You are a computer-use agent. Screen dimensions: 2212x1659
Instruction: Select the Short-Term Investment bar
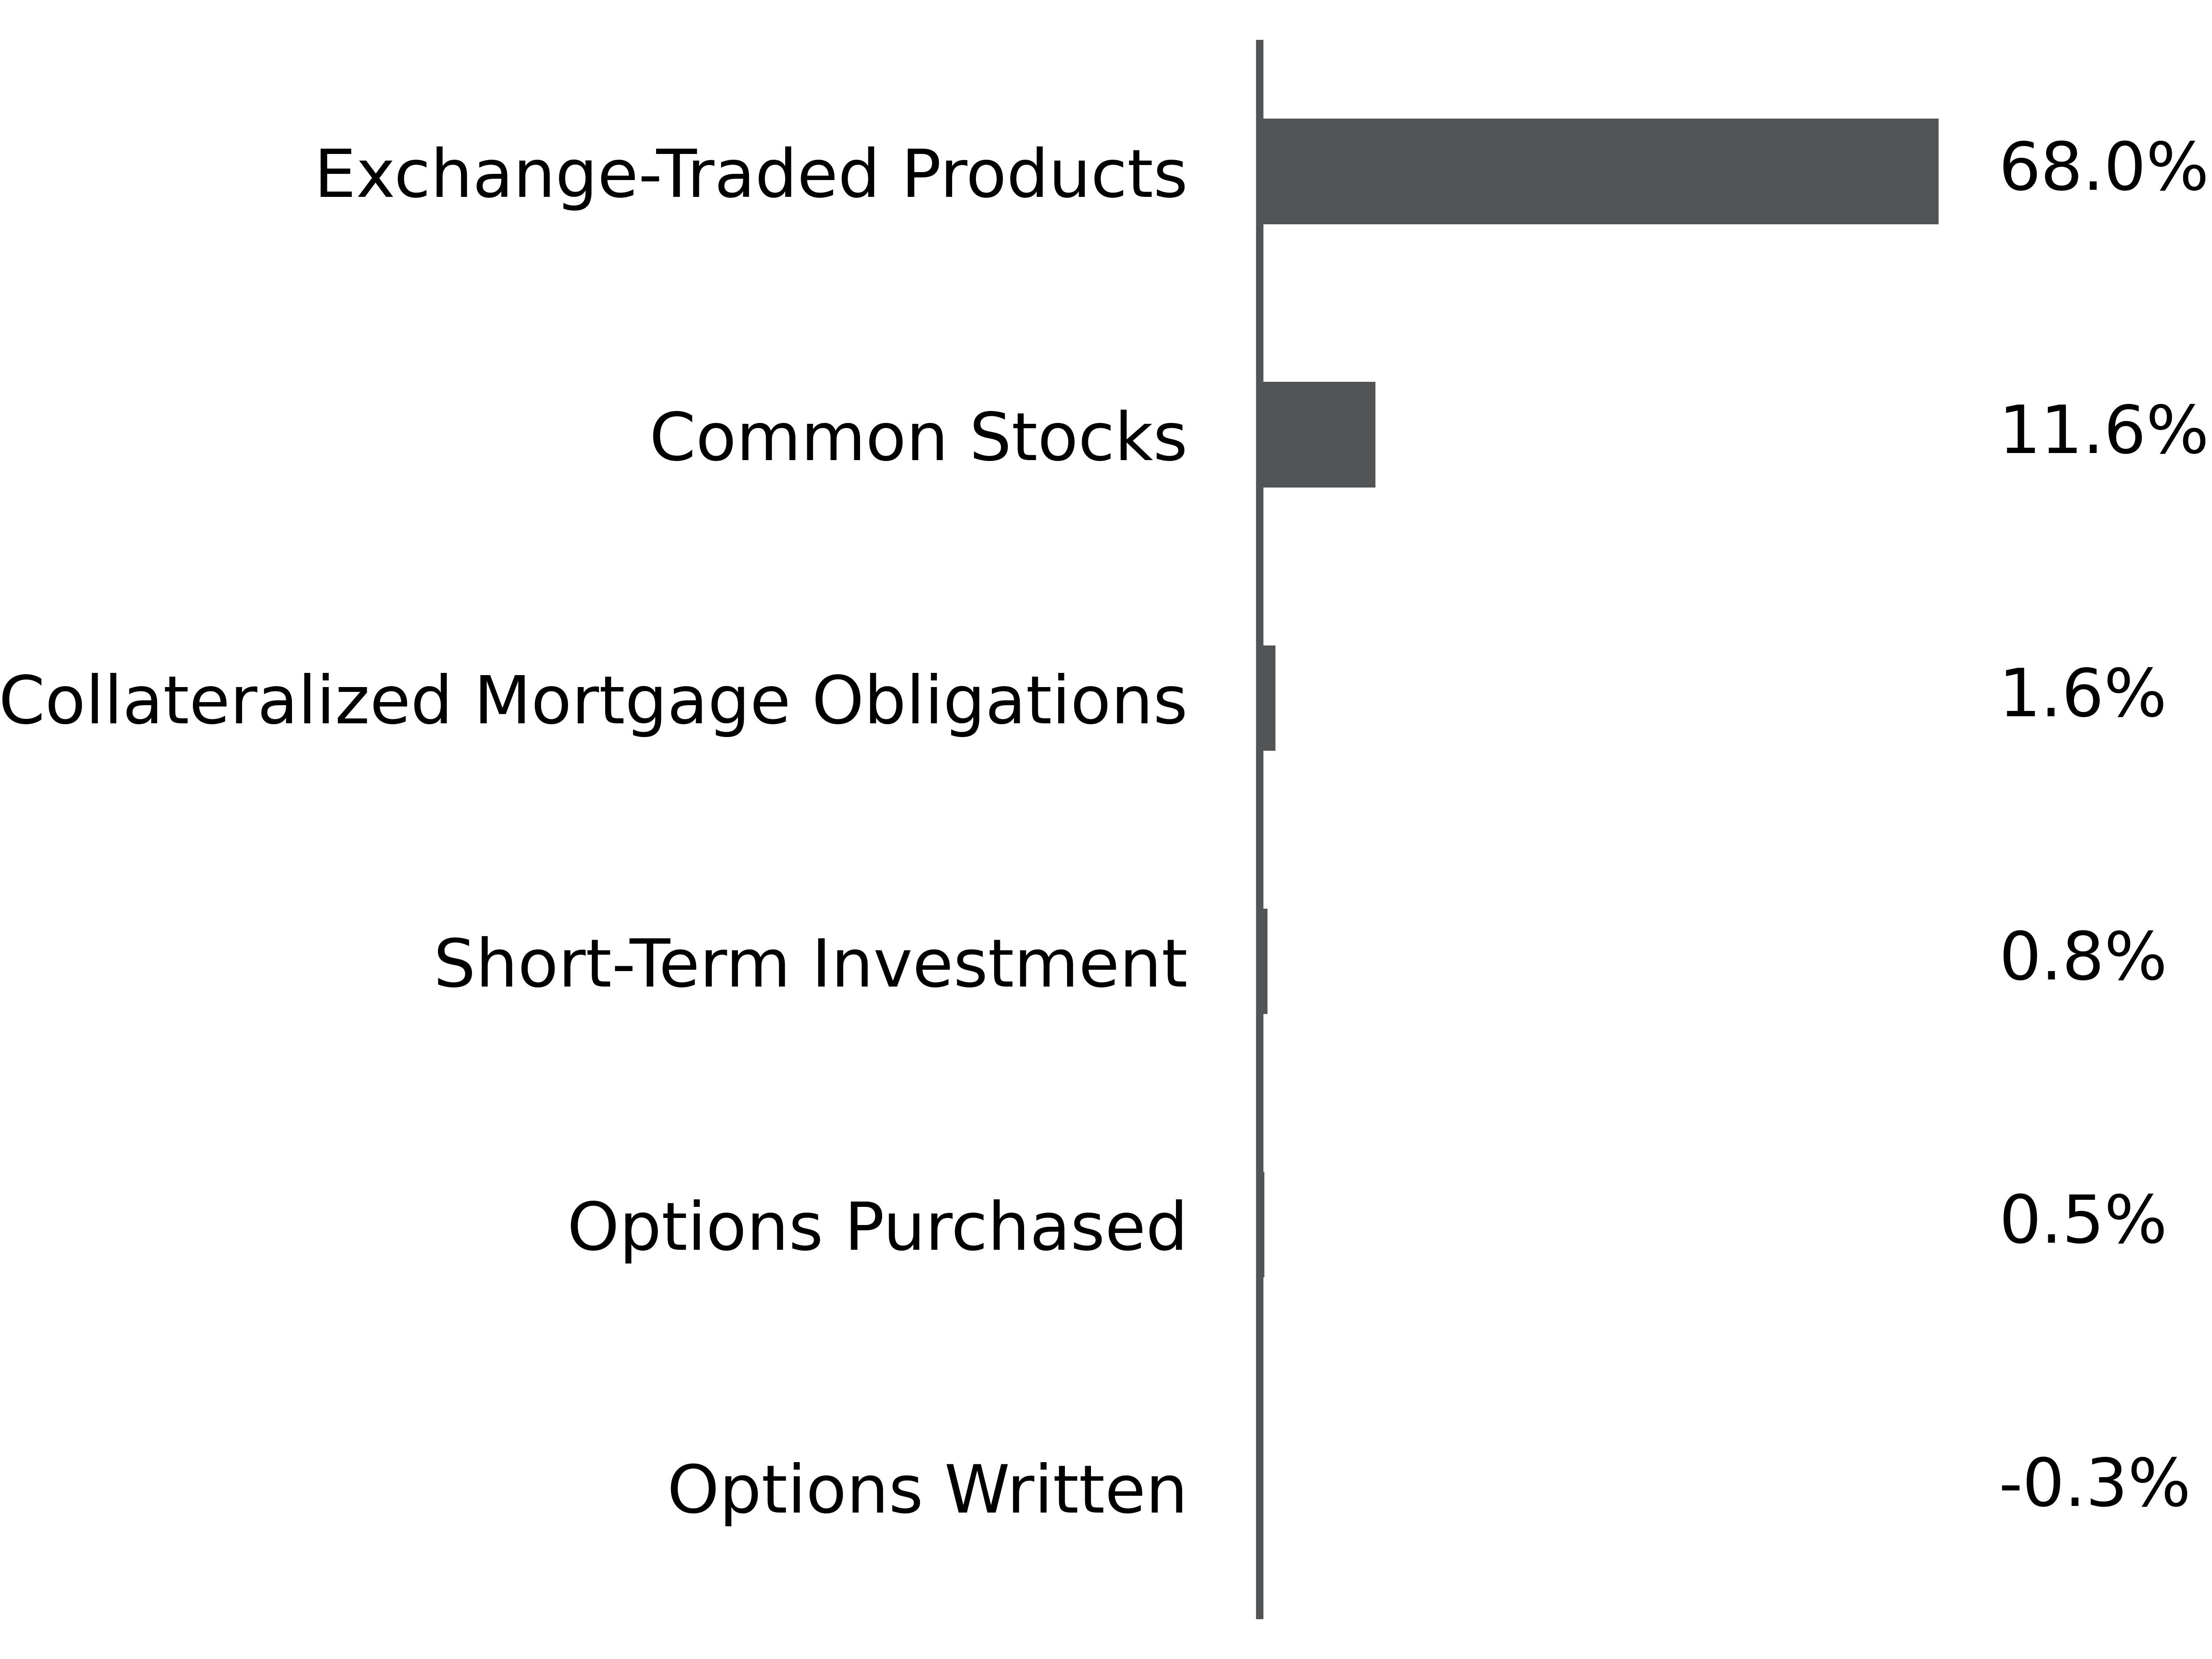1265,960
